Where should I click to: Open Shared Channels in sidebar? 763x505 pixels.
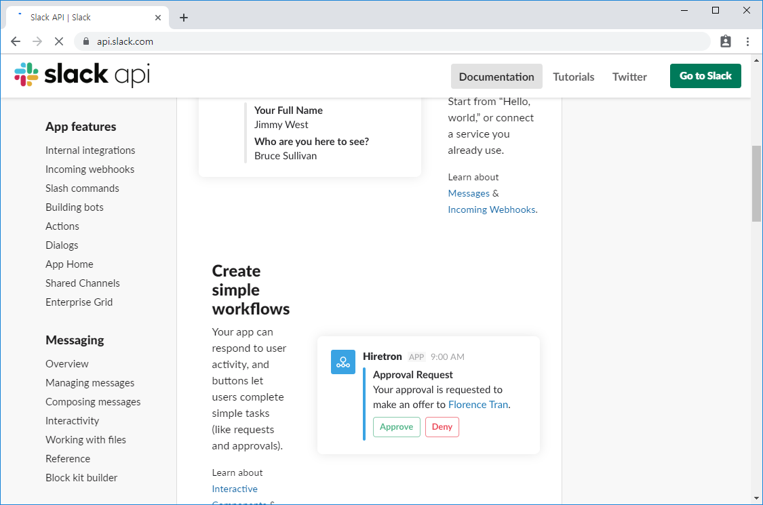pos(82,283)
